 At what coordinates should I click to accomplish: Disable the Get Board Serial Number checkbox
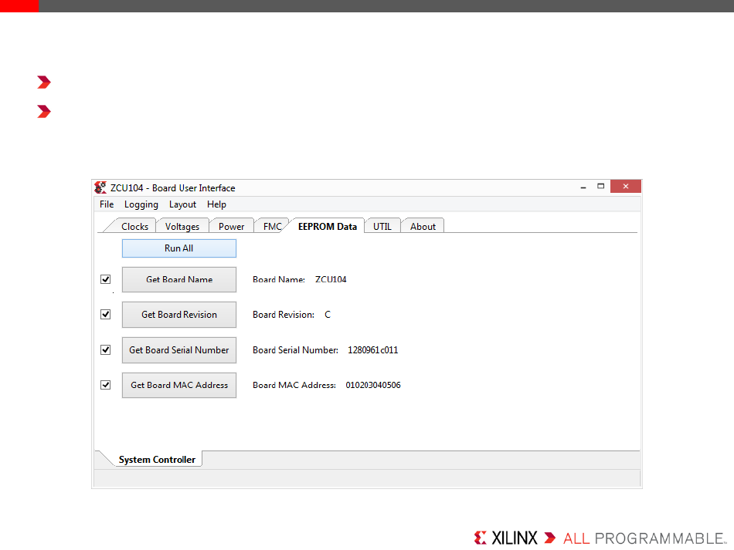click(x=106, y=349)
